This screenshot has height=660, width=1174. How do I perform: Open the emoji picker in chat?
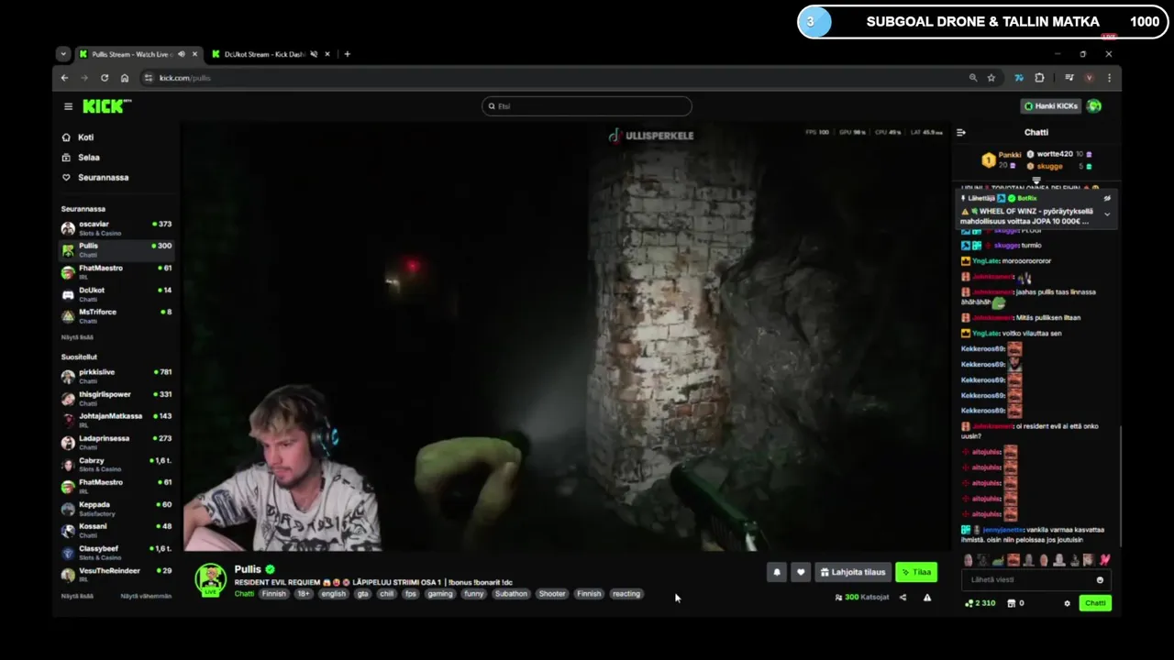coord(1100,579)
